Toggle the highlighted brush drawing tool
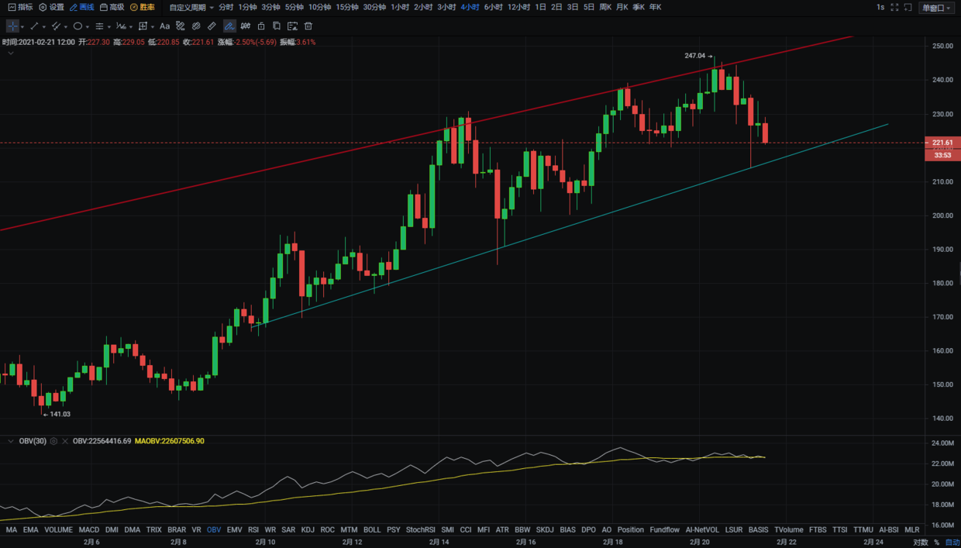This screenshot has height=548, width=961. click(x=229, y=26)
